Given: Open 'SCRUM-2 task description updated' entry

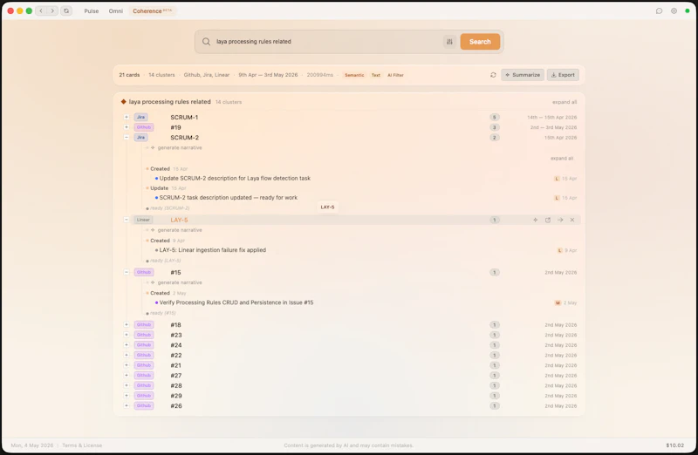Looking at the screenshot, I should [229, 198].
